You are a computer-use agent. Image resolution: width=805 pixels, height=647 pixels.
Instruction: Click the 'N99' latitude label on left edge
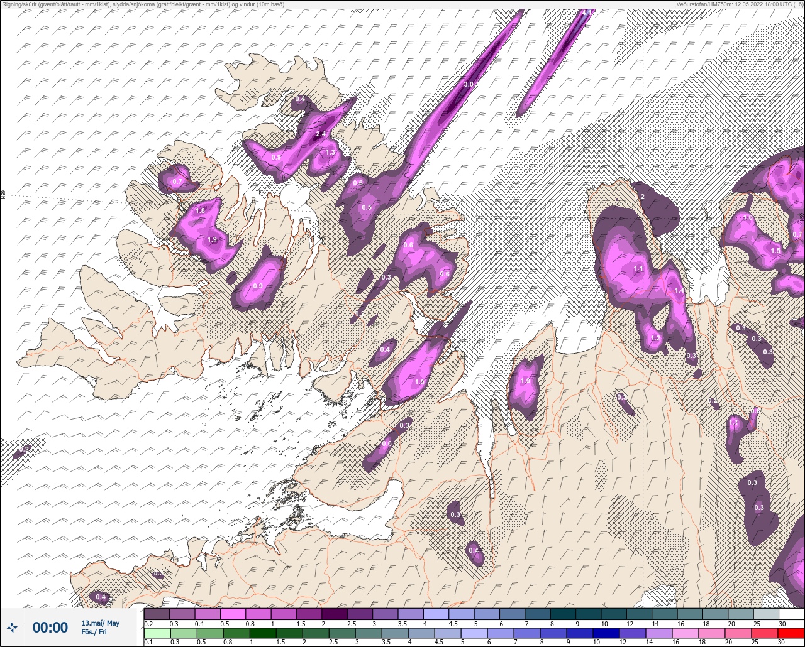[x=3, y=195]
